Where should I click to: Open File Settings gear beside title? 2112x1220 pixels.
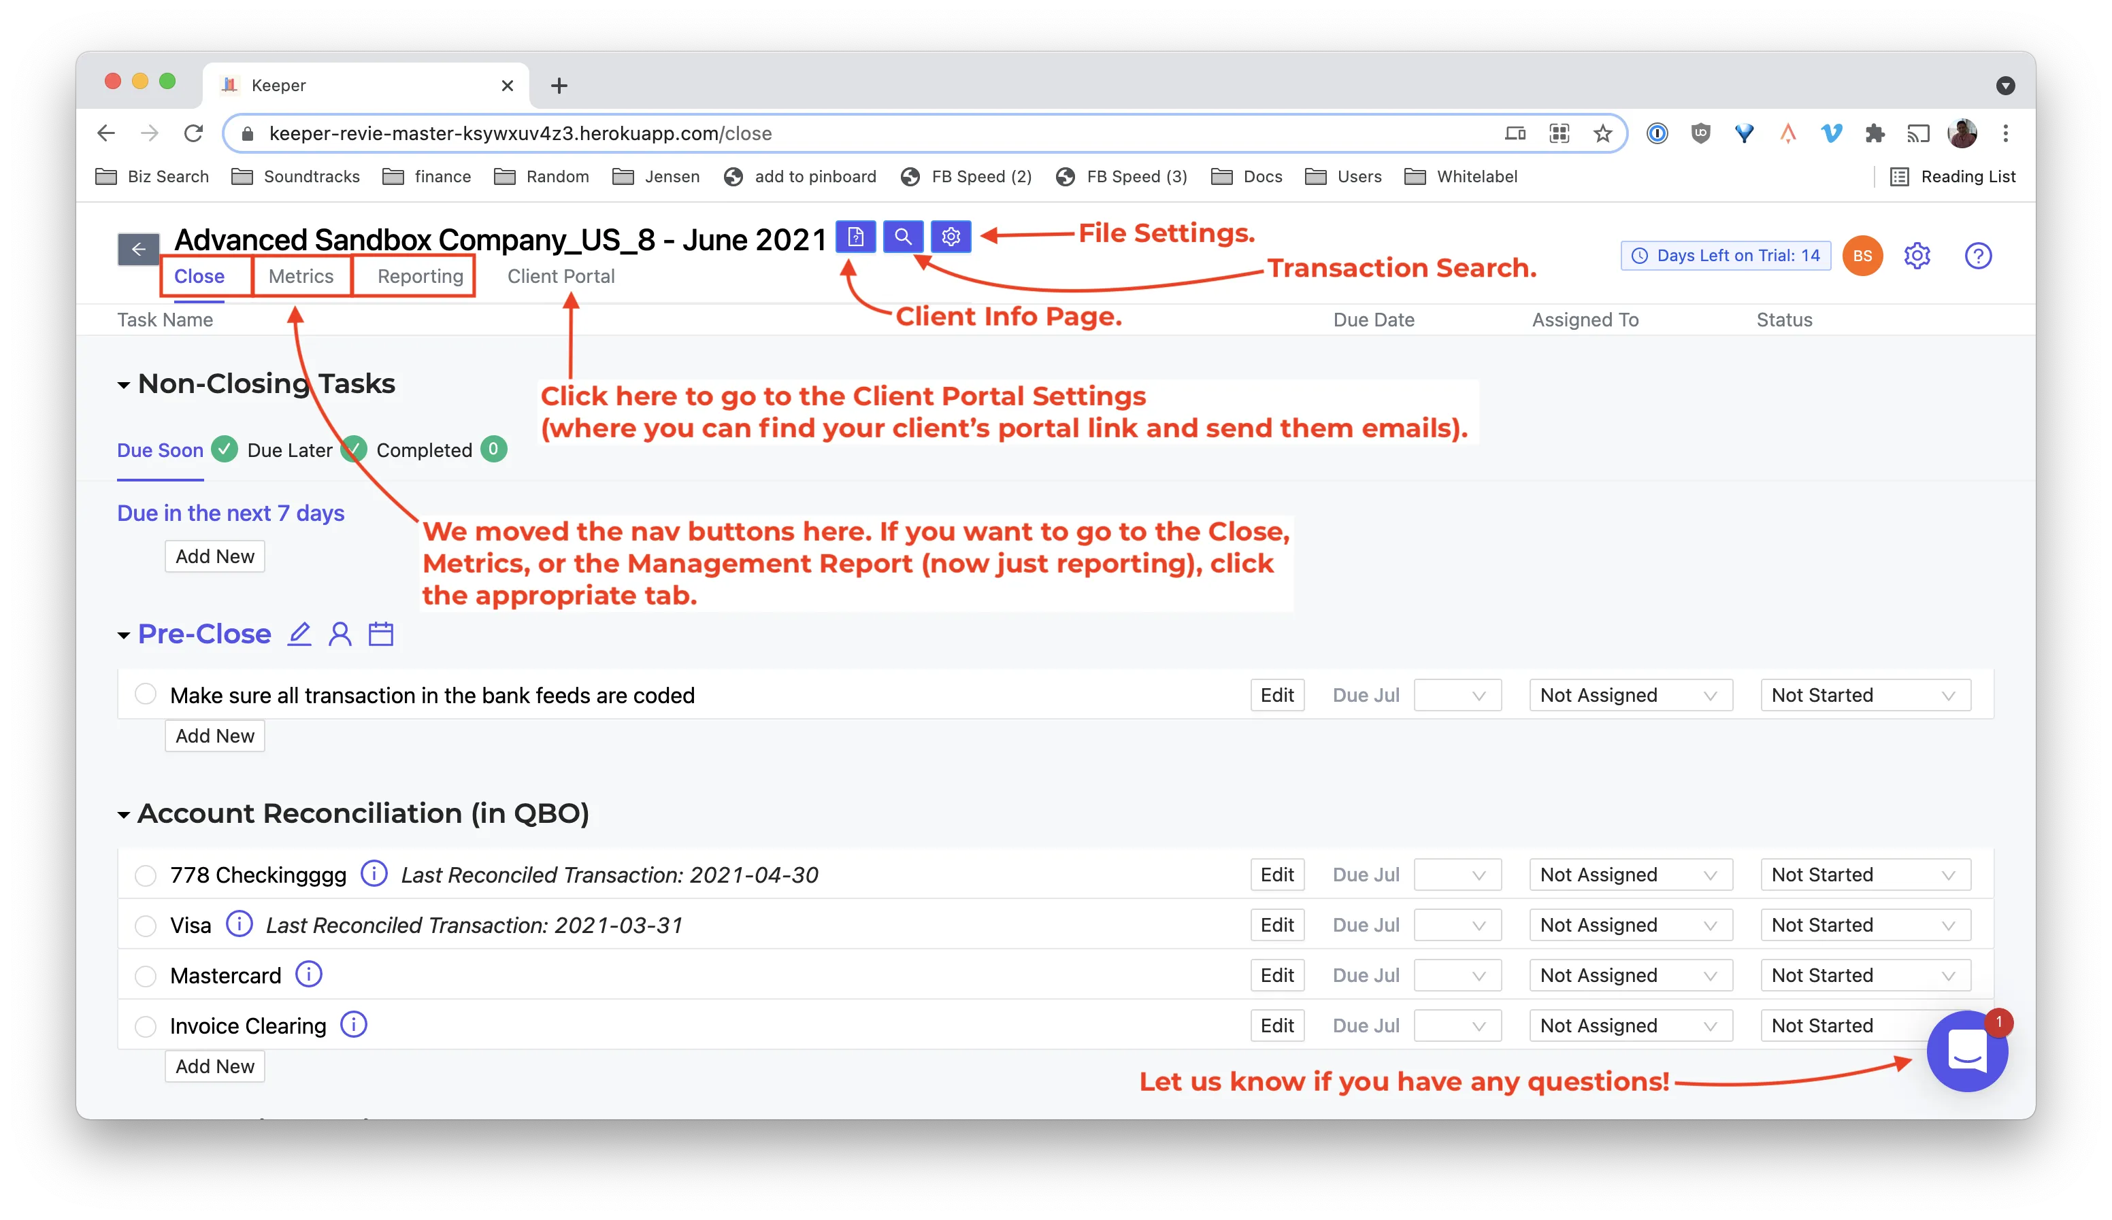point(951,237)
